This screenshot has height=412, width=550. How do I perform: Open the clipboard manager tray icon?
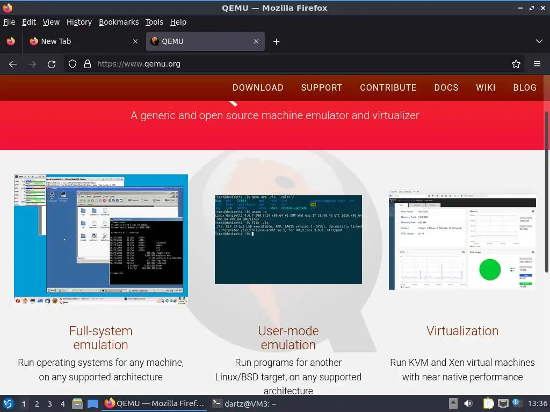click(x=488, y=403)
